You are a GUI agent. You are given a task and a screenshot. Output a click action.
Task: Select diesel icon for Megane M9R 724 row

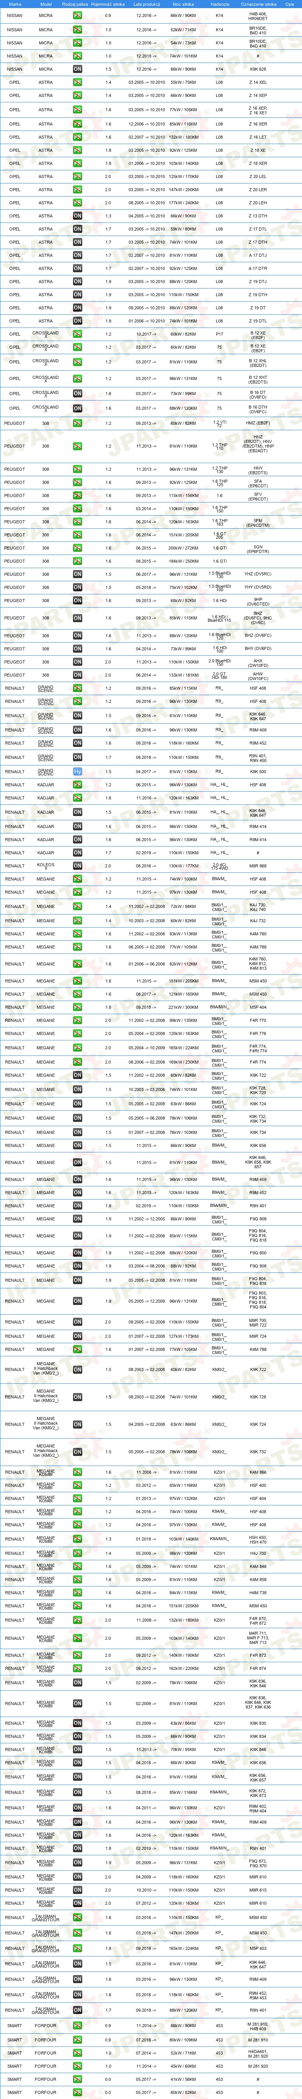[x=77, y=1336]
